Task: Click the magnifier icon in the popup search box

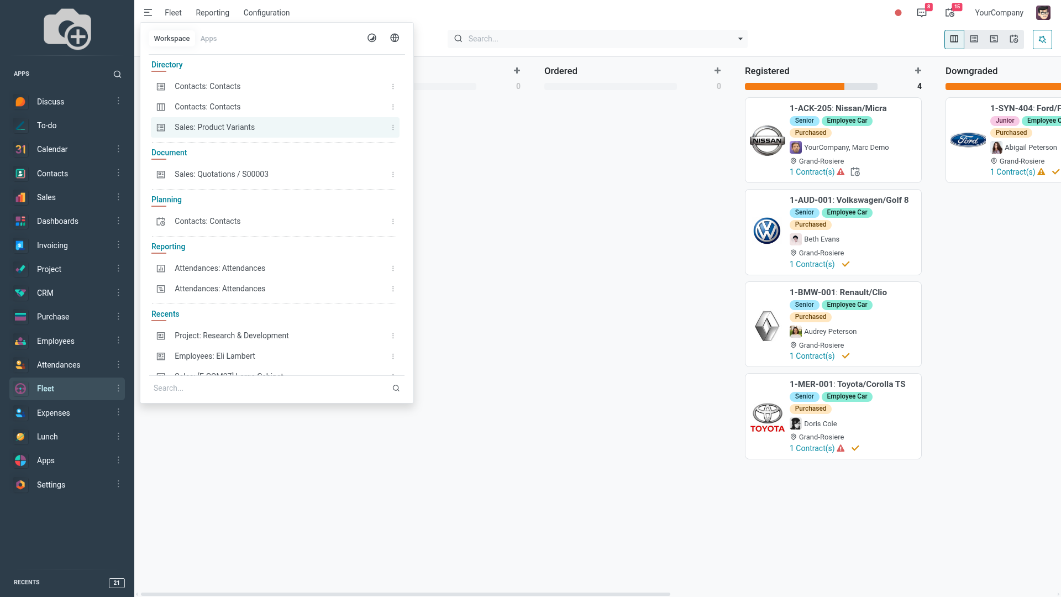Action: click(396, 388)
